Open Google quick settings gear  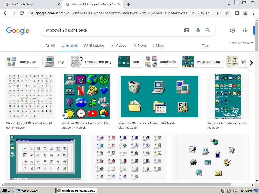(233, 30)
